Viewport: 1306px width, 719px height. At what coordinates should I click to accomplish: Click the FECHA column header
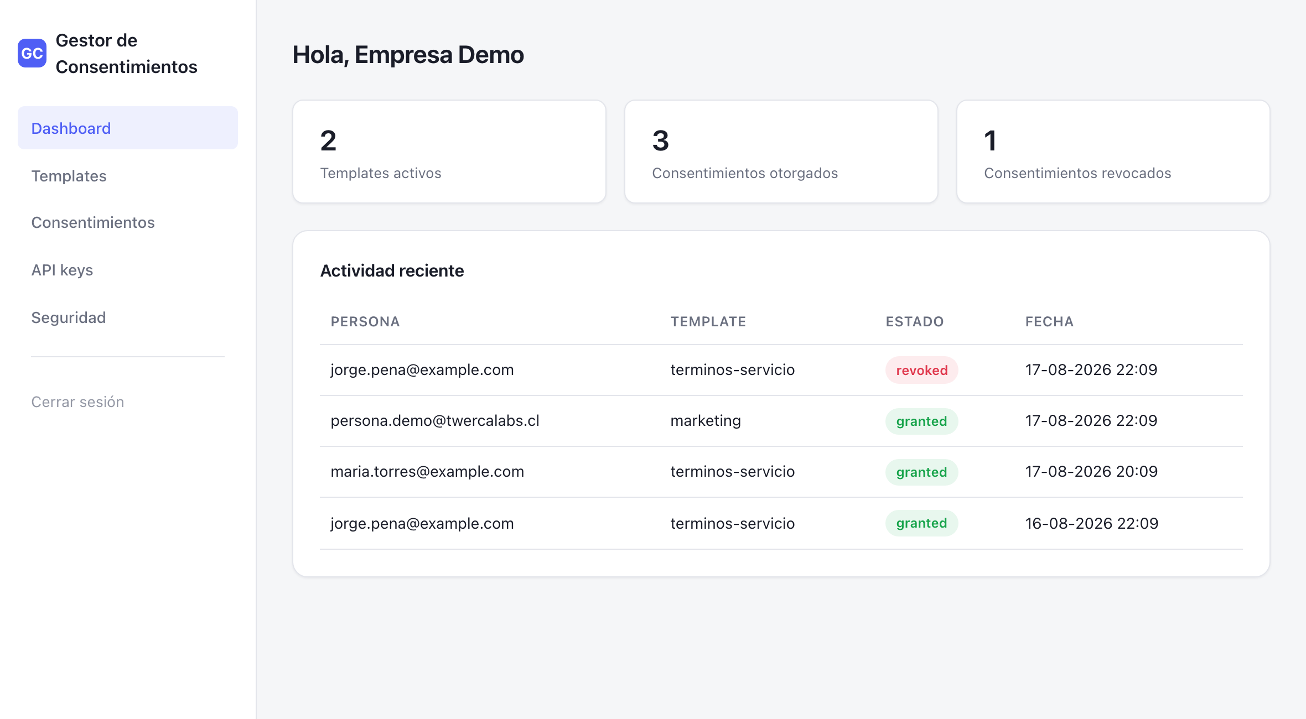point(1049,321)
